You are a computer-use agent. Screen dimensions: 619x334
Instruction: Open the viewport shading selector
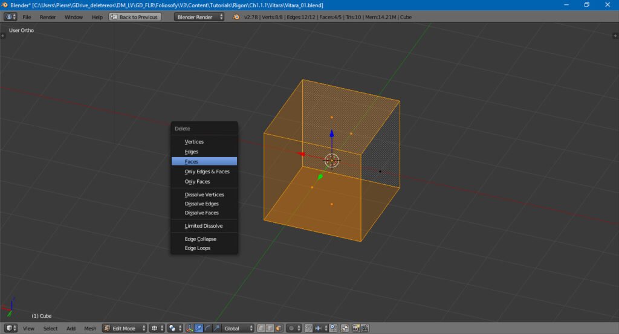157,328
